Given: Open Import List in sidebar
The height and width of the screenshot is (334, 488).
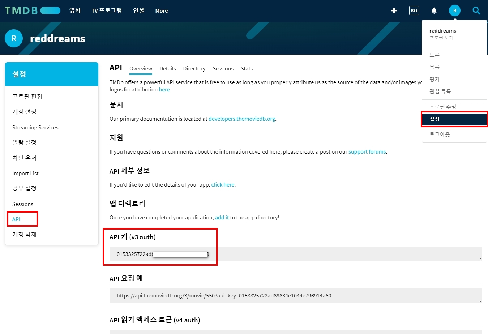Looking at the screenshot, I should [25, 174].
